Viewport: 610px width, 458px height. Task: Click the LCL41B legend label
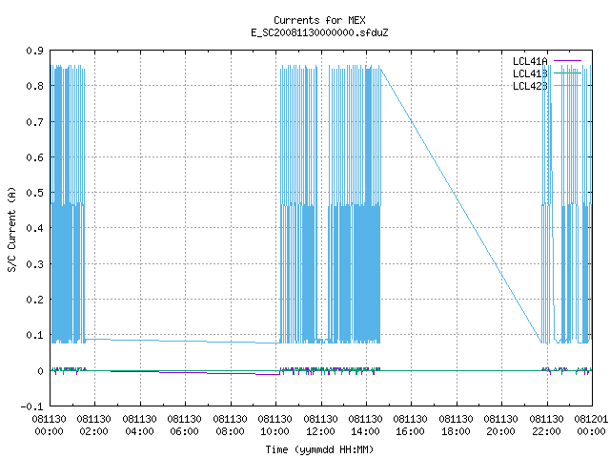[x=530, y=73]
